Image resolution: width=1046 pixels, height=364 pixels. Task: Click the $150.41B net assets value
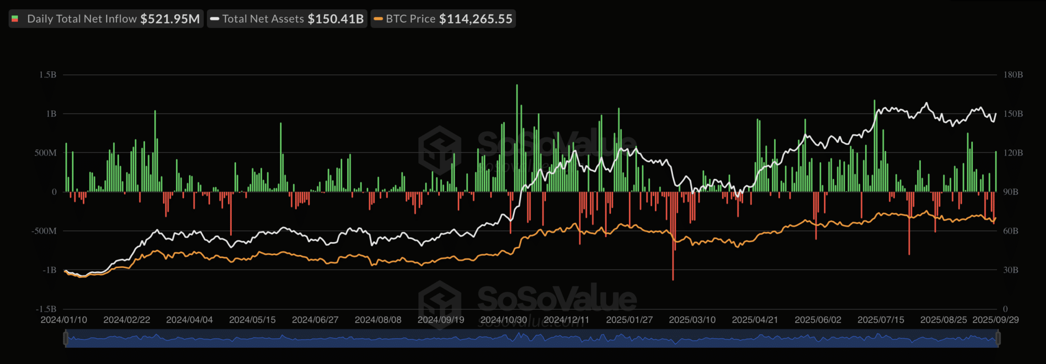[336, 19]
